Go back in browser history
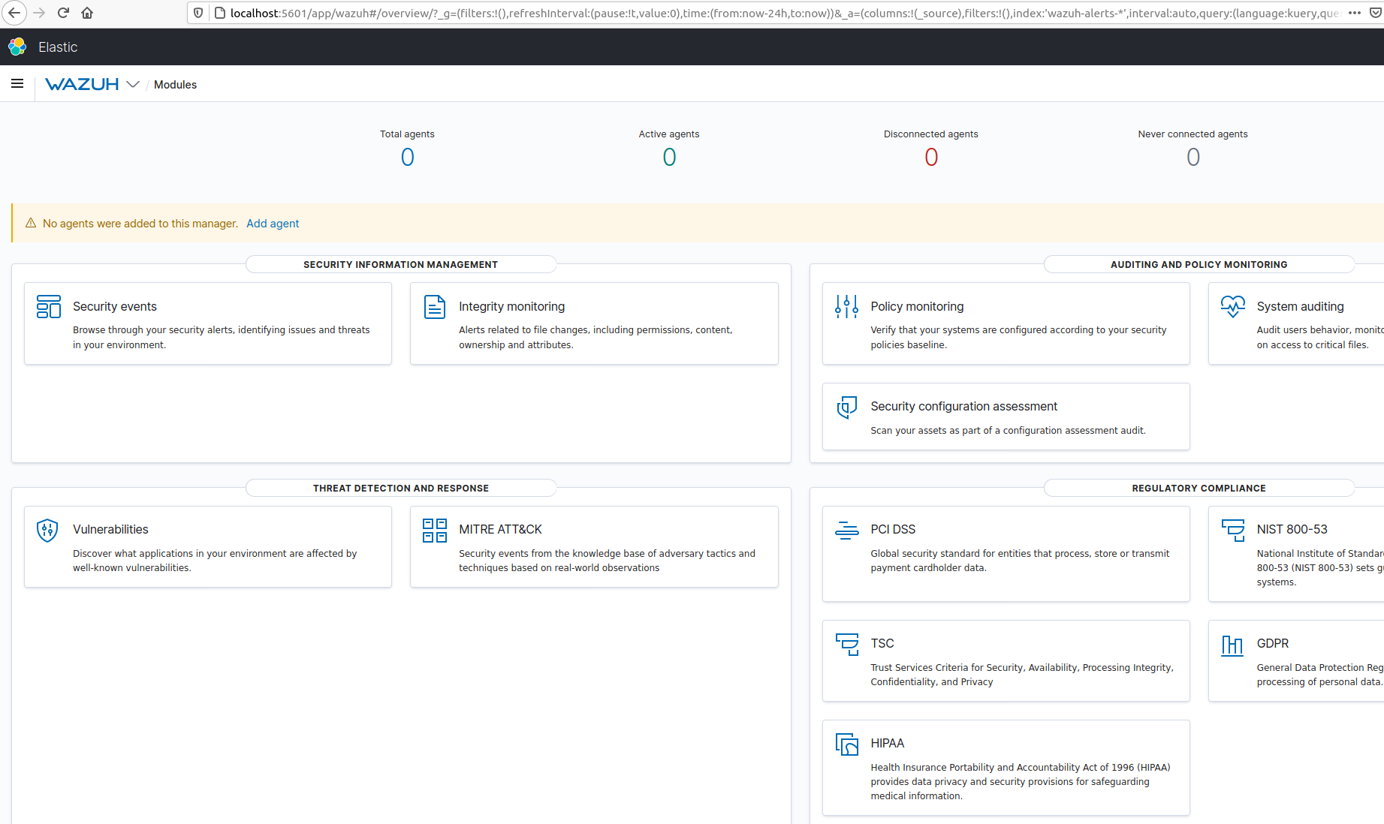1384x824 pixels. point(14,13)
